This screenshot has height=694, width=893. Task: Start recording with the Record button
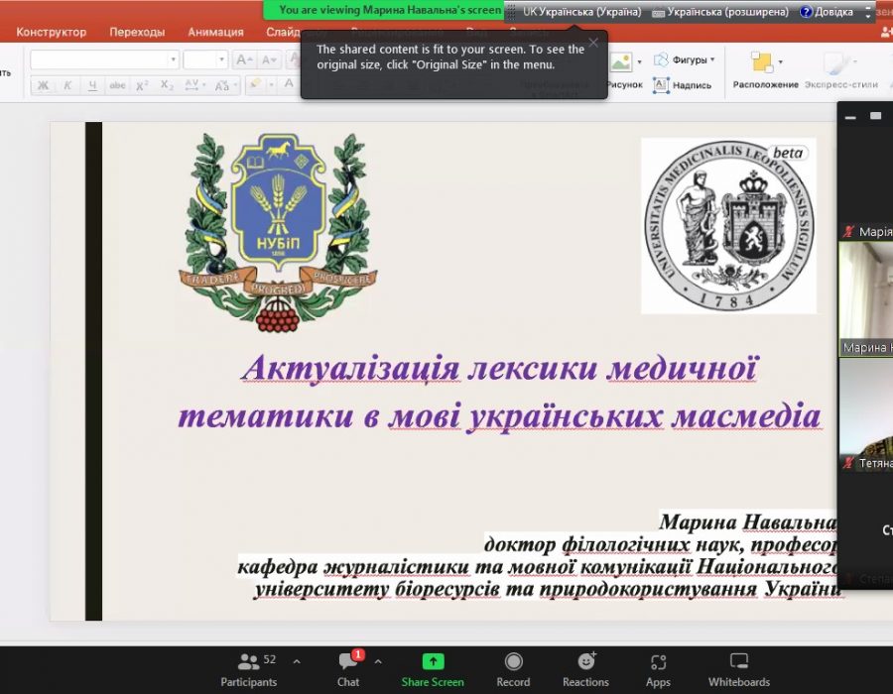[513, 669]
